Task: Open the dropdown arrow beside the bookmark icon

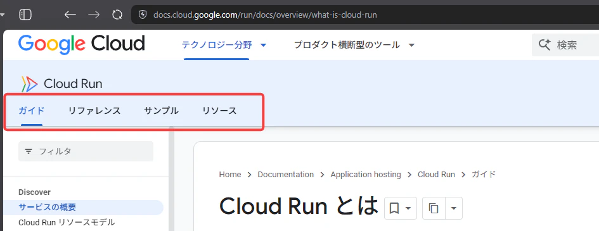Action: [408, 208]
